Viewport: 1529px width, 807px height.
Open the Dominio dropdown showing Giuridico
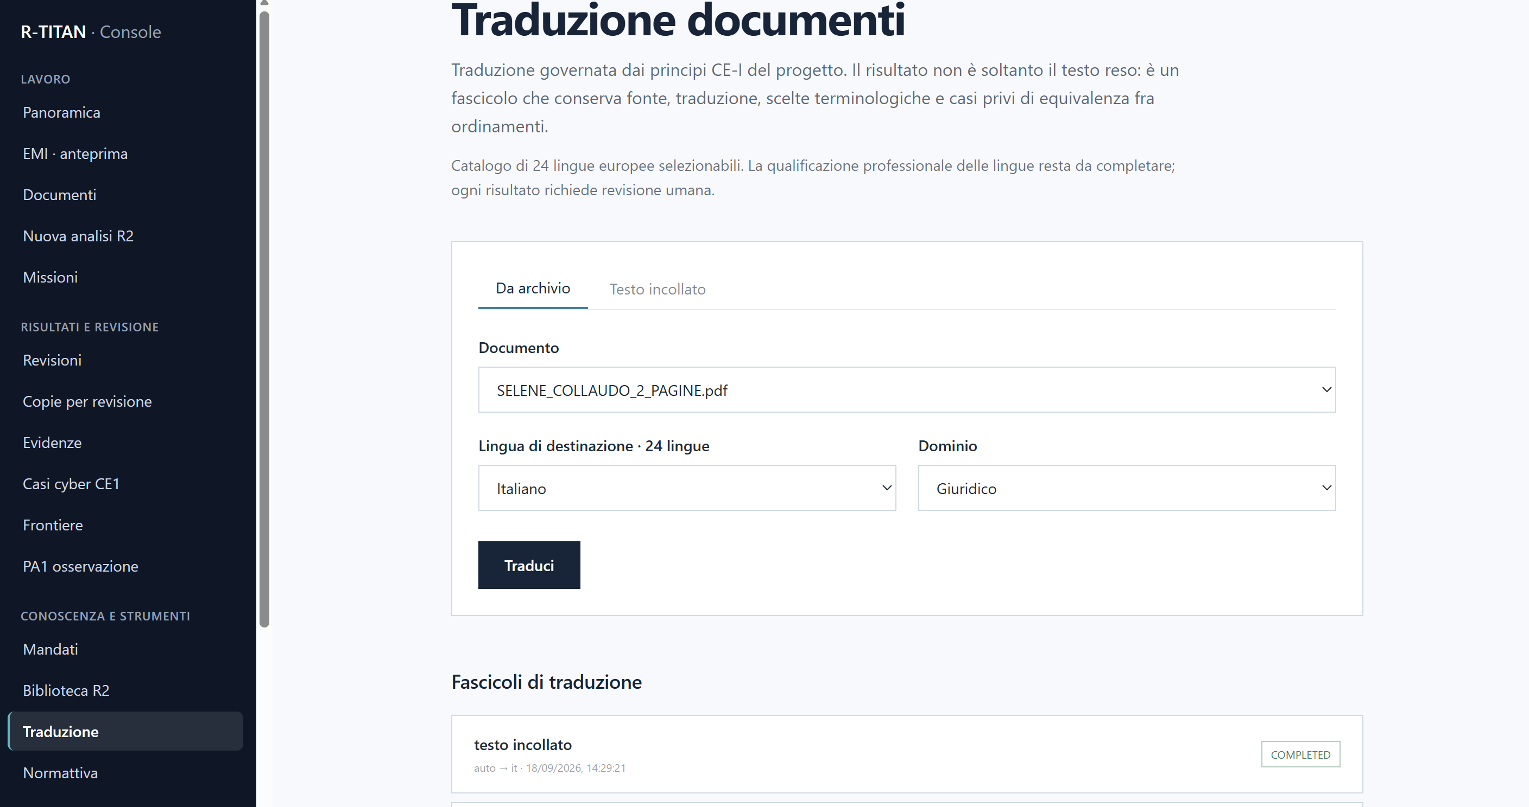[x=1127, y=488]
